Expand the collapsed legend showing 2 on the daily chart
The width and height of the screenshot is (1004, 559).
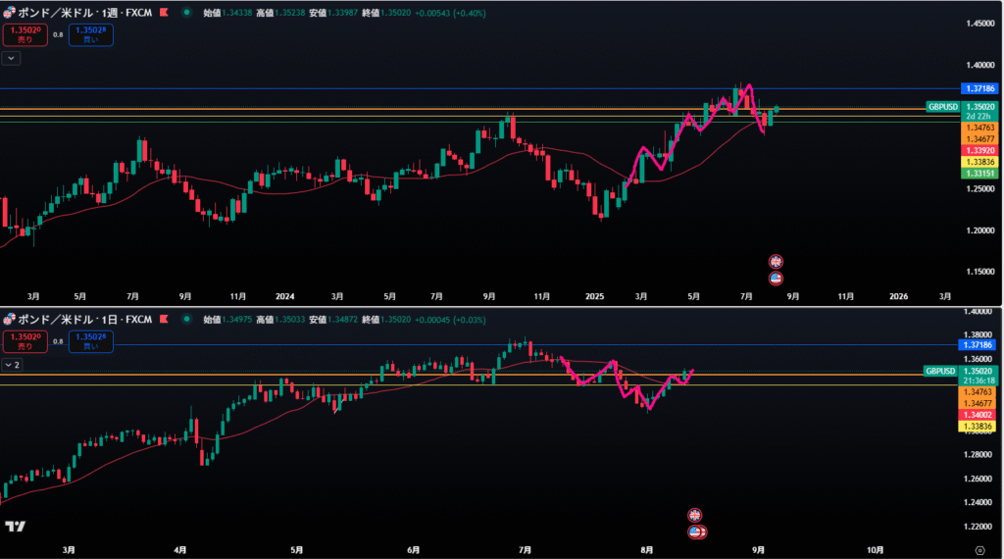(12, 365)
